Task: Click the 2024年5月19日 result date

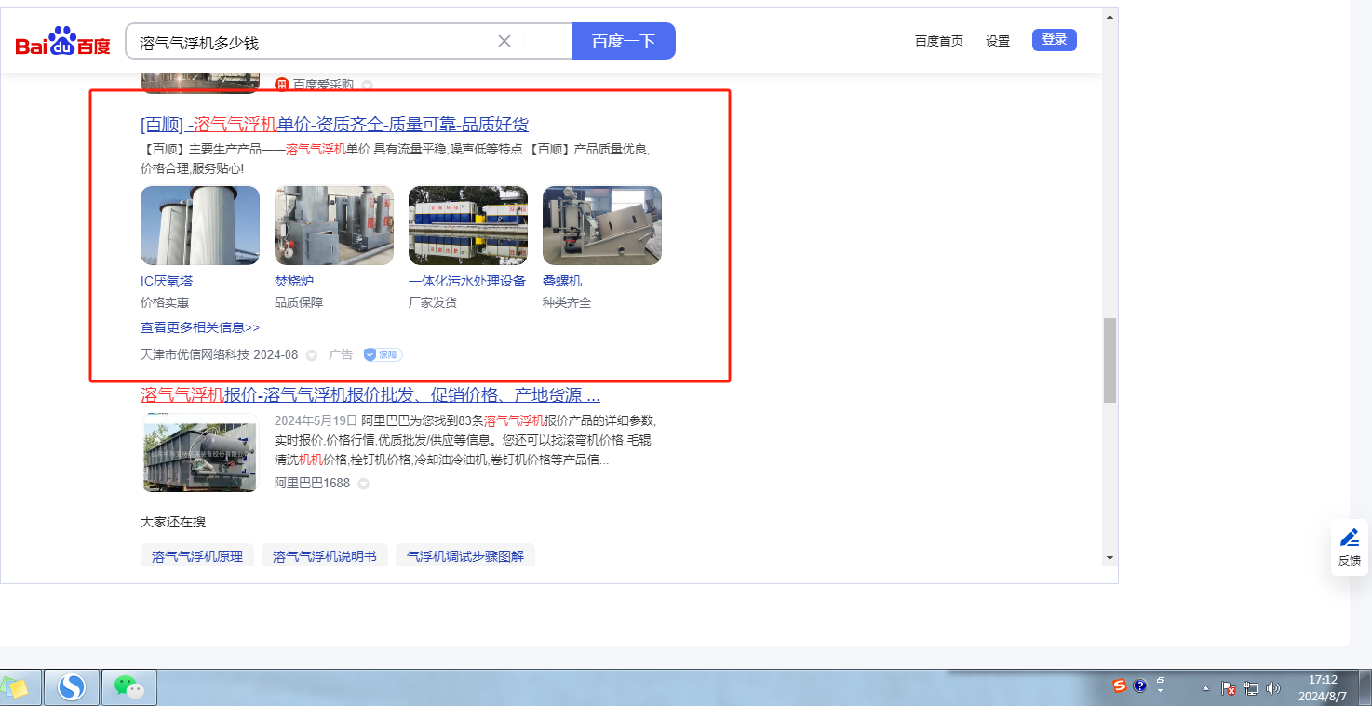Action: point(316,420)
